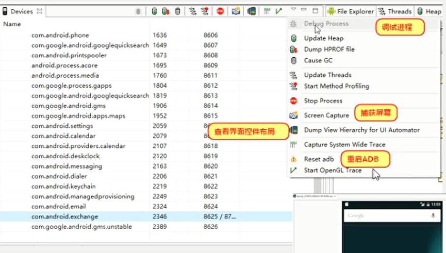Choose Capture System Wide Trace menu entry
This screenshot has height=253, width=446.
[344, 144]
